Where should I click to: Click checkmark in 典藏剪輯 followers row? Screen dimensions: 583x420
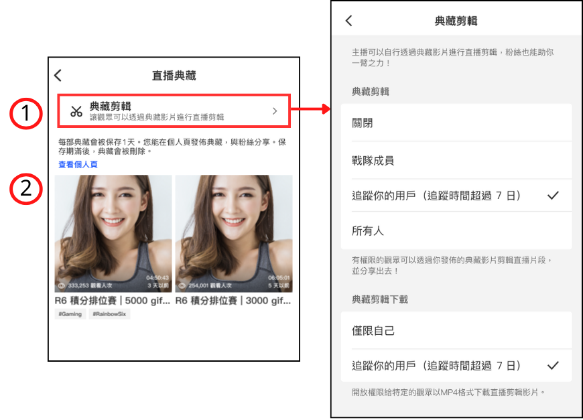coord(553,196)
